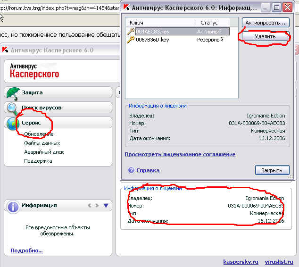Open Аварийный диск option
299x267 pixels.
(44, 152)
